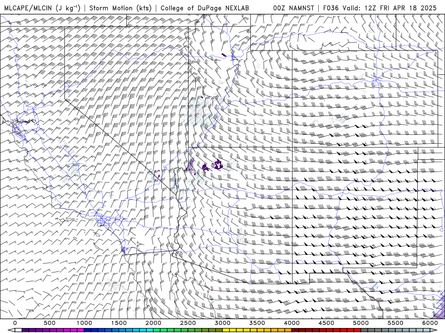Click the 'College of DuPage NEXLAB' label
The image size is (445, 333).
[x=205, y=8]
